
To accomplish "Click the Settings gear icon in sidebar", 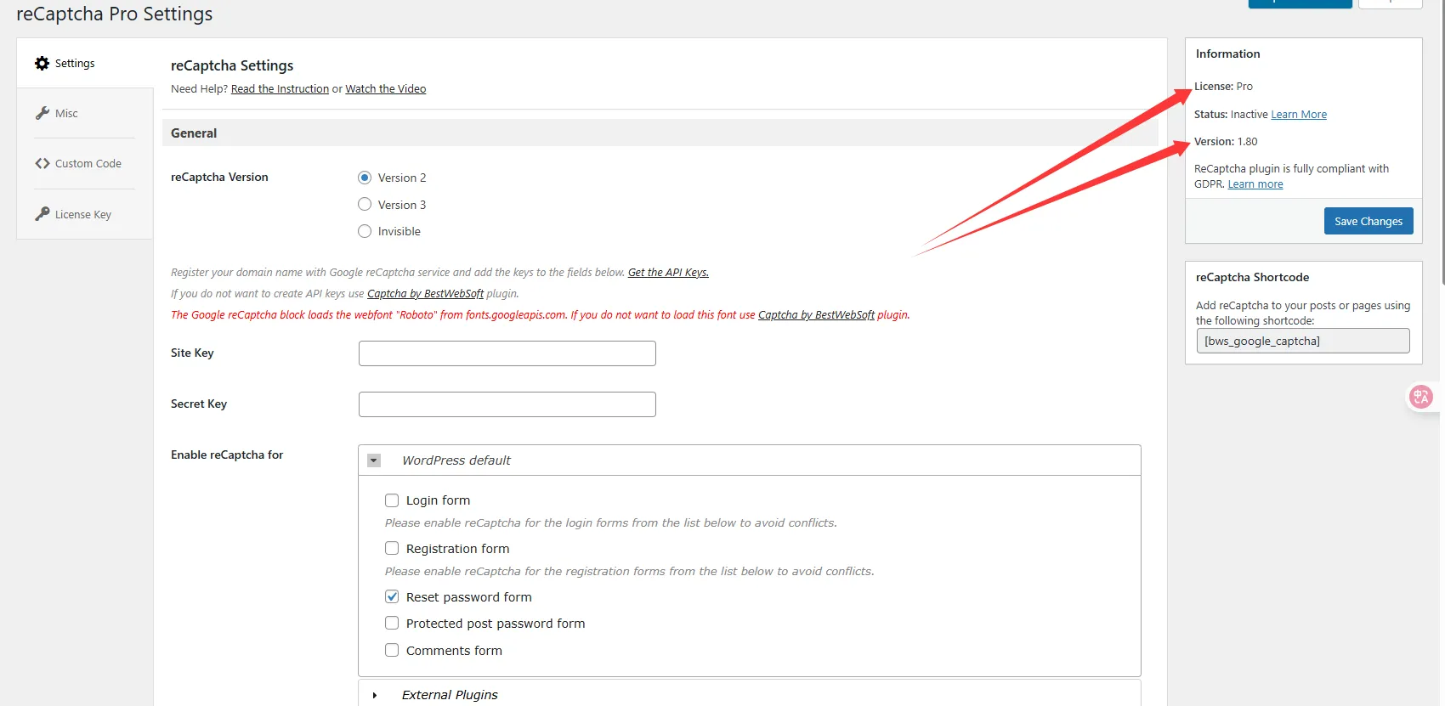I will (42, 63).
